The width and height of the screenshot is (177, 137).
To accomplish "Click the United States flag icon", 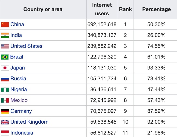I will 5,46.
